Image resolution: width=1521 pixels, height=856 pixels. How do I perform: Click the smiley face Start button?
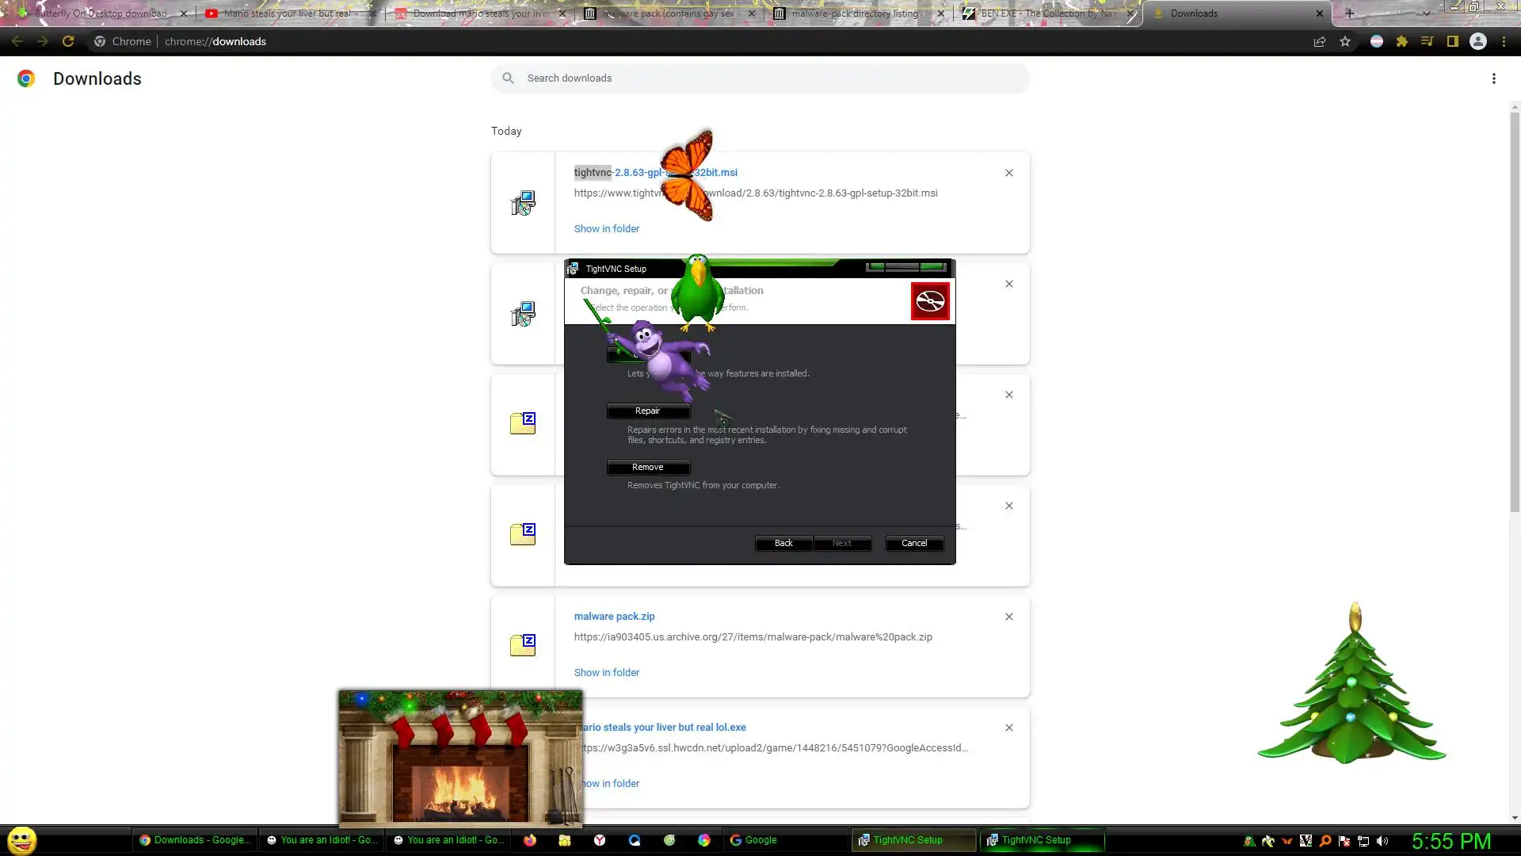[22, 840]
